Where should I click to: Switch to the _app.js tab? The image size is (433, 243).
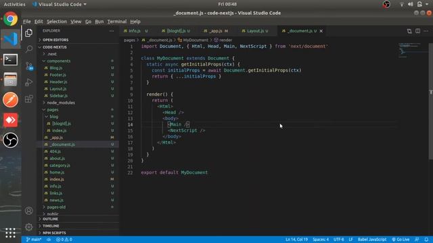click(x=216, y=31)
